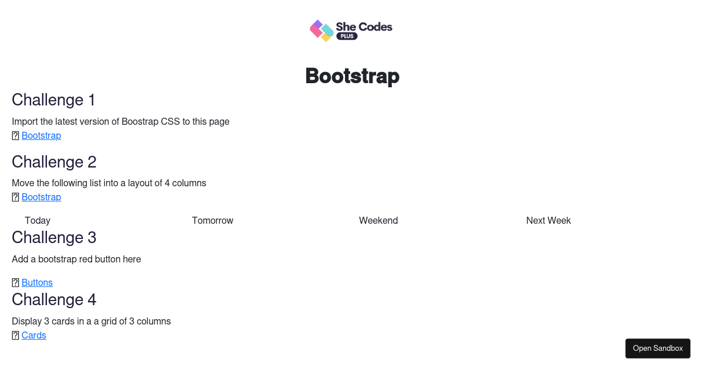Select the Next Week list item

click(x=548, y=220)
